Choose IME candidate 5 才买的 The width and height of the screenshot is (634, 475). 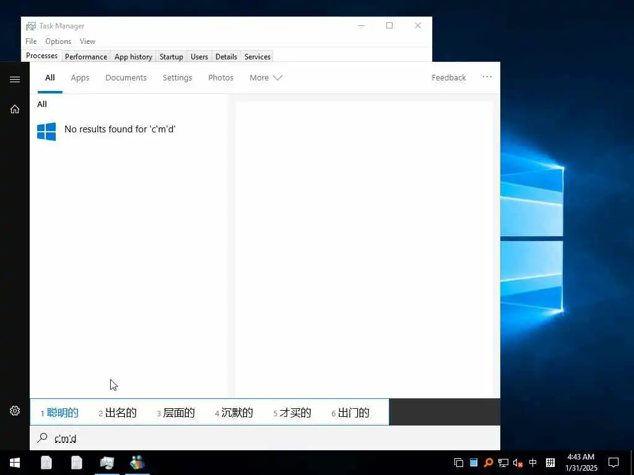tap(292, 413)
